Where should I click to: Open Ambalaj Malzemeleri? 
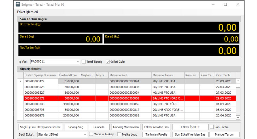(x=125, y=127)
